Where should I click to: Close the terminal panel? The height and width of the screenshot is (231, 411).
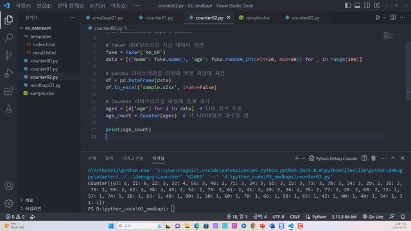[403, 158]
